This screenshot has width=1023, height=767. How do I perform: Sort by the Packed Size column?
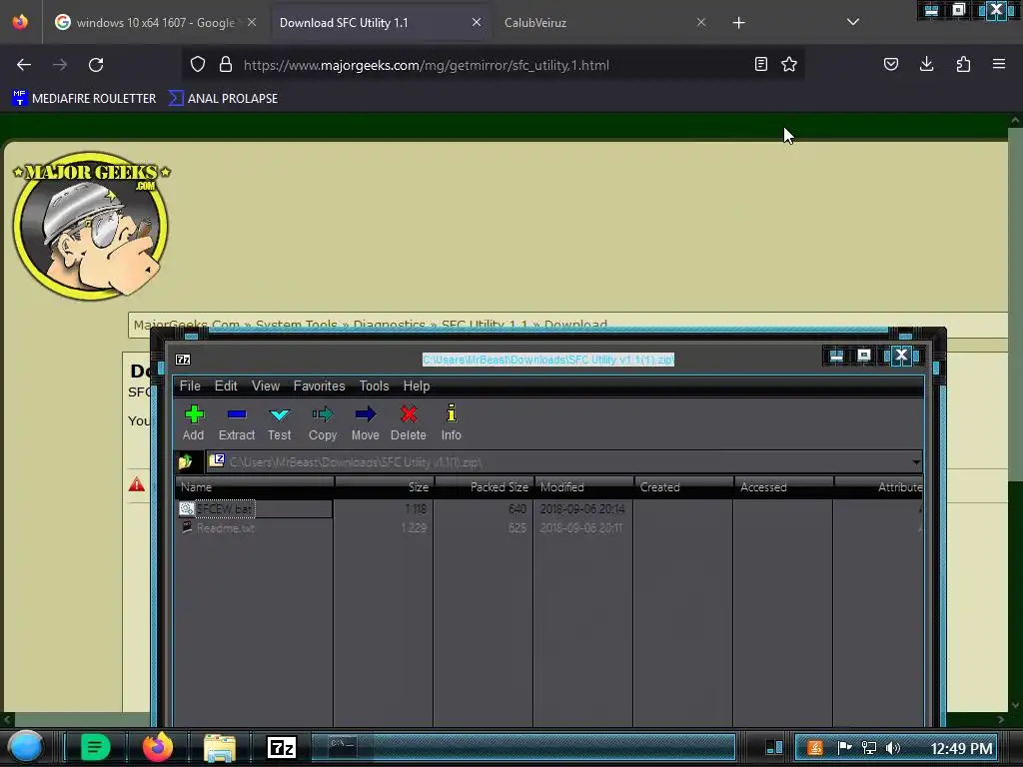[485, 487]
